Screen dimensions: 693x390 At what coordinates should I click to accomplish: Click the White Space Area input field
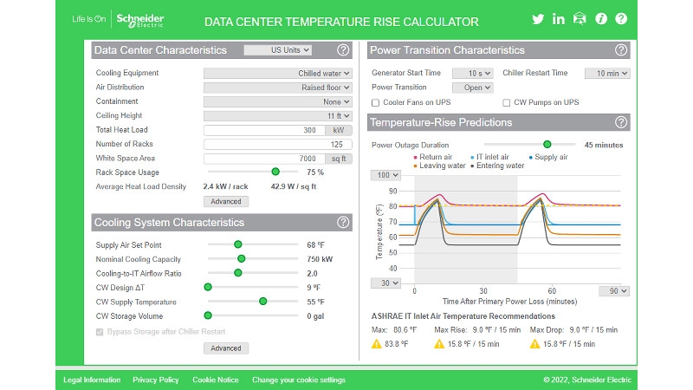click(264, 159)
